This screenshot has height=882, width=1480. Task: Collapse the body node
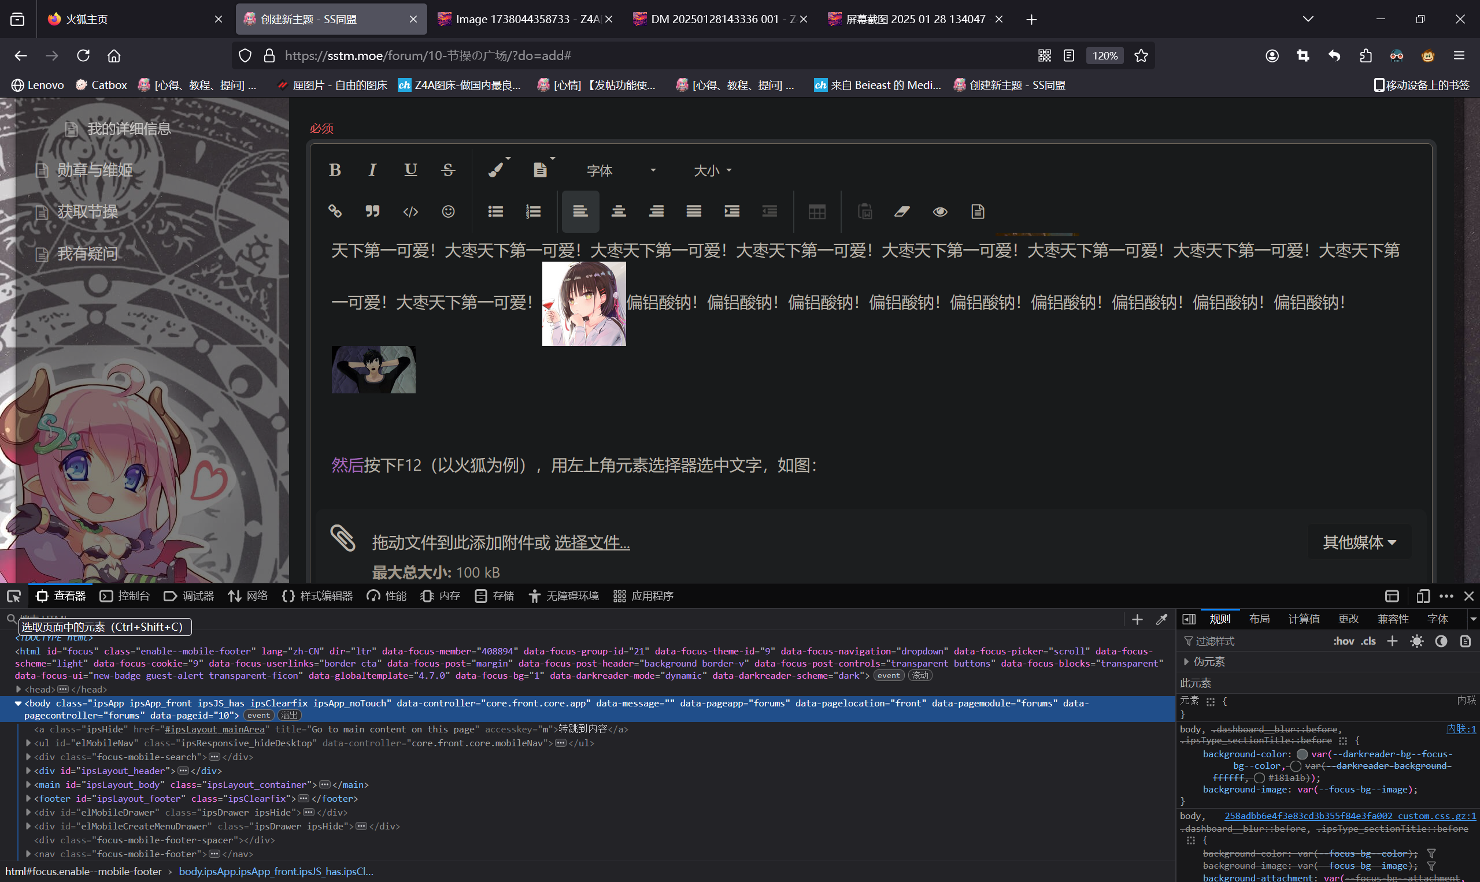coord(18,703)
